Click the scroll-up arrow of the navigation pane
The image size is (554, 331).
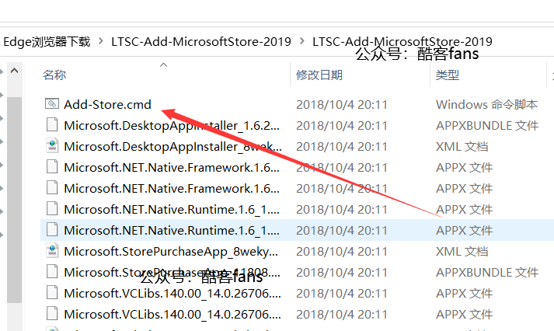coord(15,71)
